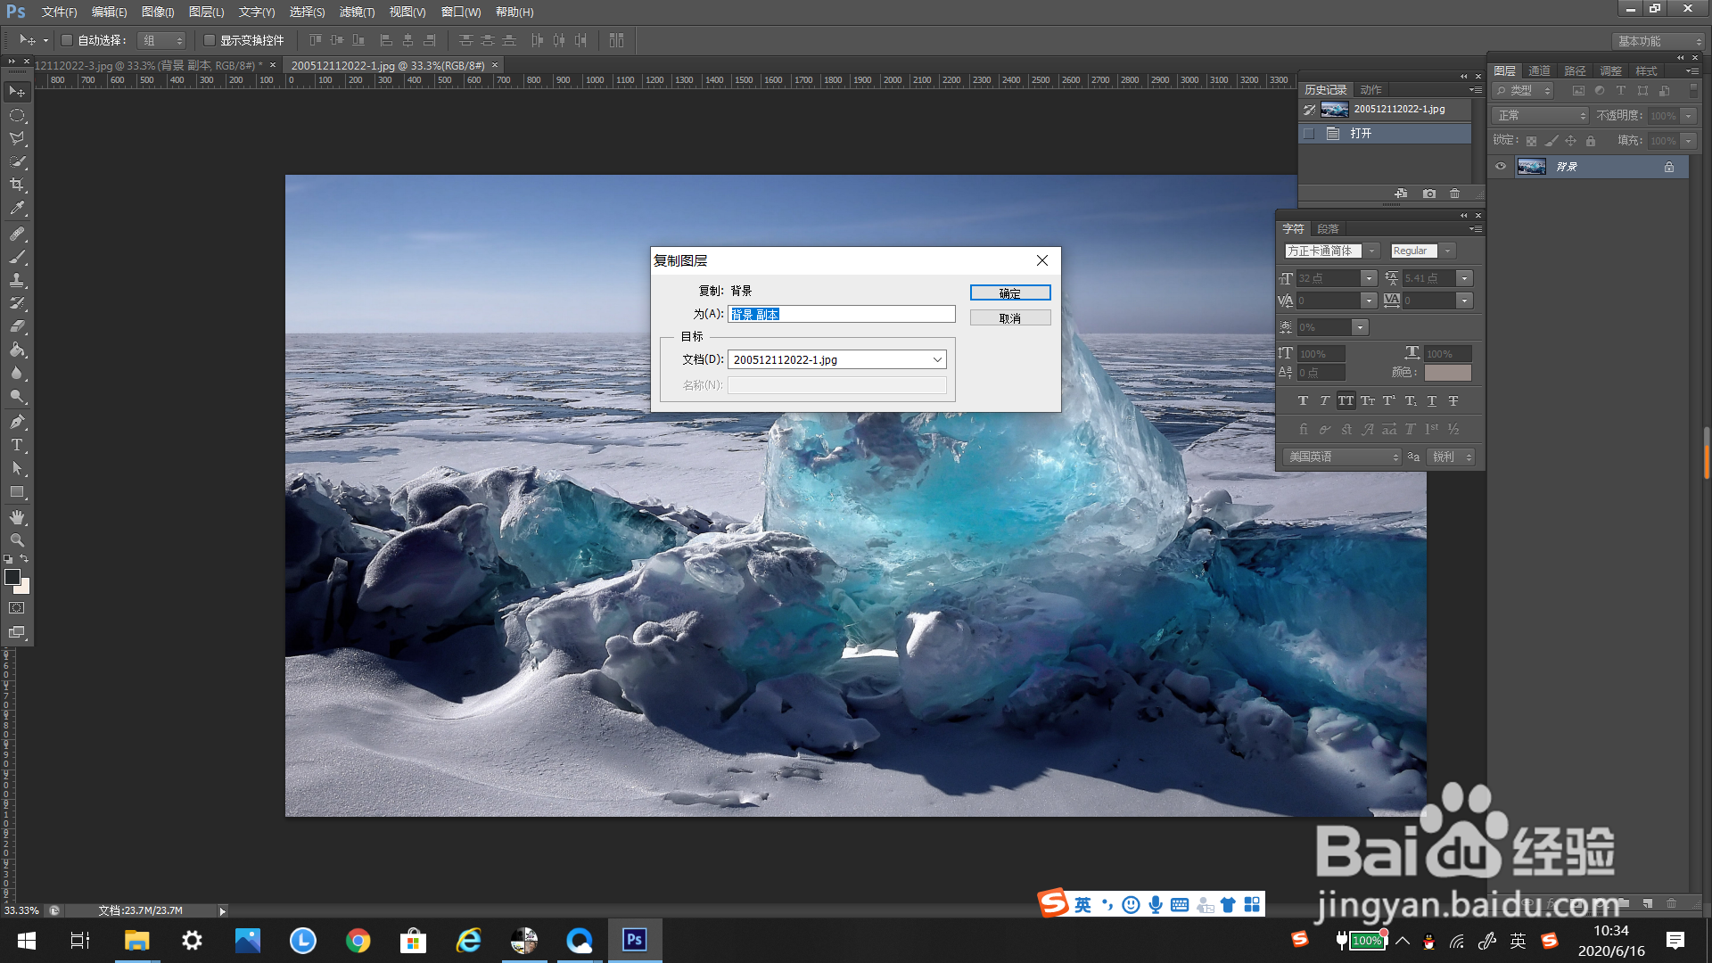Toggle Faux Italic text style
1712x963 pixels.
(1324, 401)
